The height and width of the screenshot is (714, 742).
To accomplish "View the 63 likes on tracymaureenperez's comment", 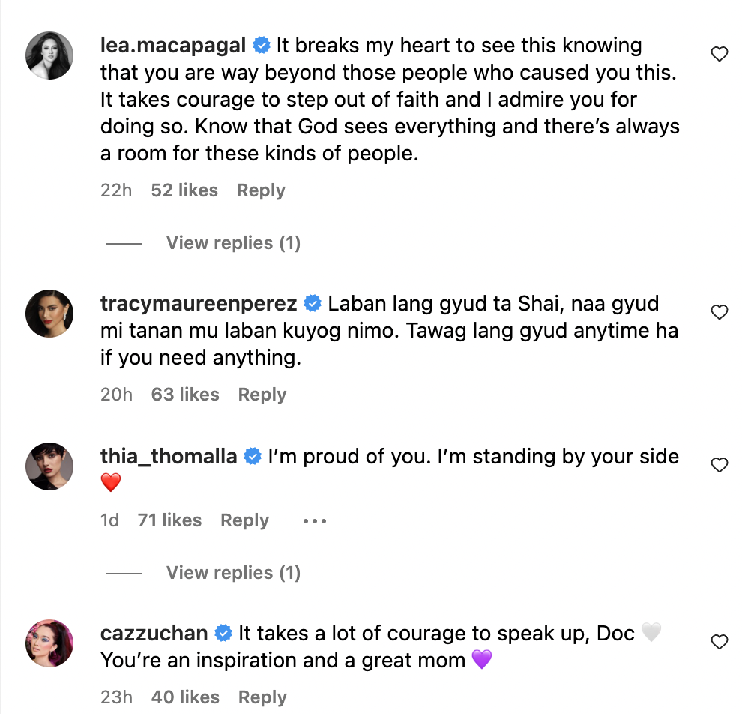I will pyautogui.click(x=185, y=394).
